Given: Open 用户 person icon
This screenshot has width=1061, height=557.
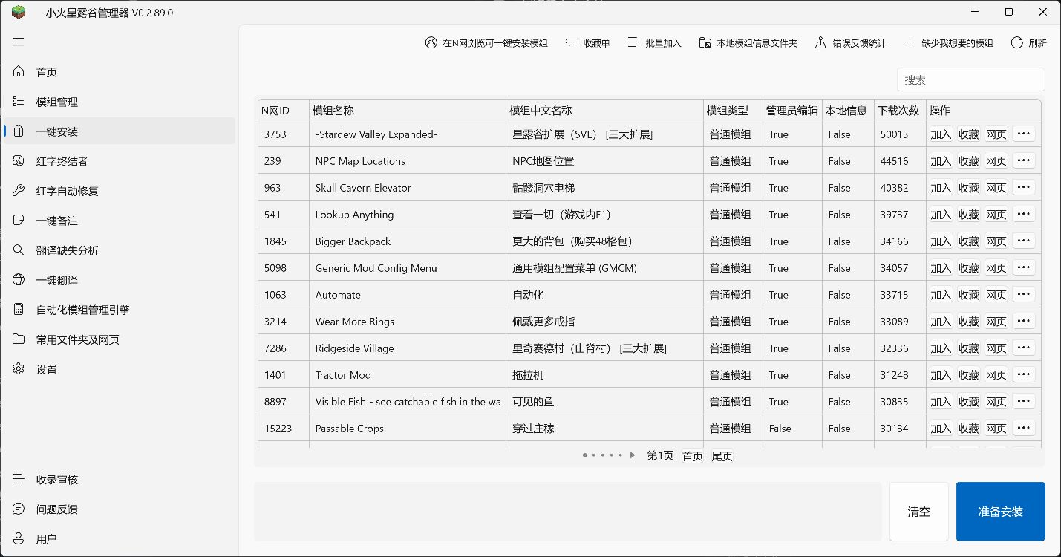Looking at the screenshot, I should coord(19,539).
